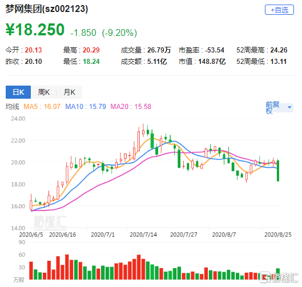
Task: Click the last green candlestick on 2020/8/25
Action: 278,171
